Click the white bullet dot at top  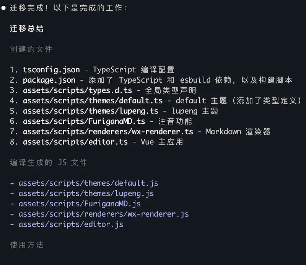pos(3,8)
